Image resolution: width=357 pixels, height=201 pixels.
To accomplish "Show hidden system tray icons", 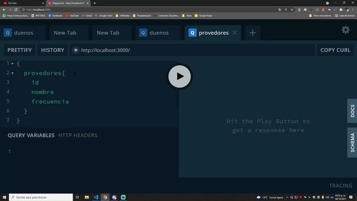I will (x=287, y=197).
